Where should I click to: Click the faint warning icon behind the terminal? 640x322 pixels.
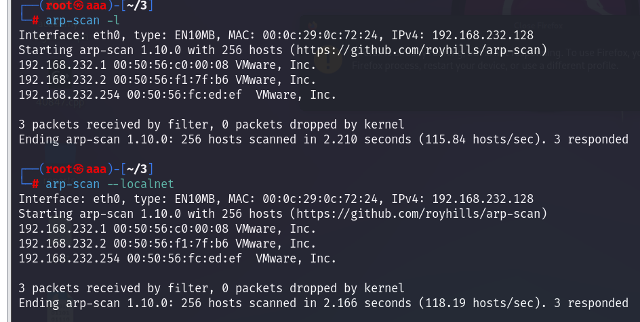point(328,60)
